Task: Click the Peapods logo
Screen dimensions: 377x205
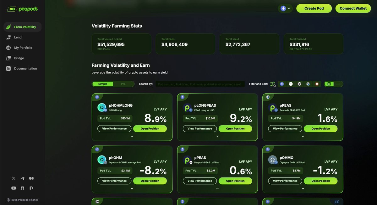Action: click(22, 9)
